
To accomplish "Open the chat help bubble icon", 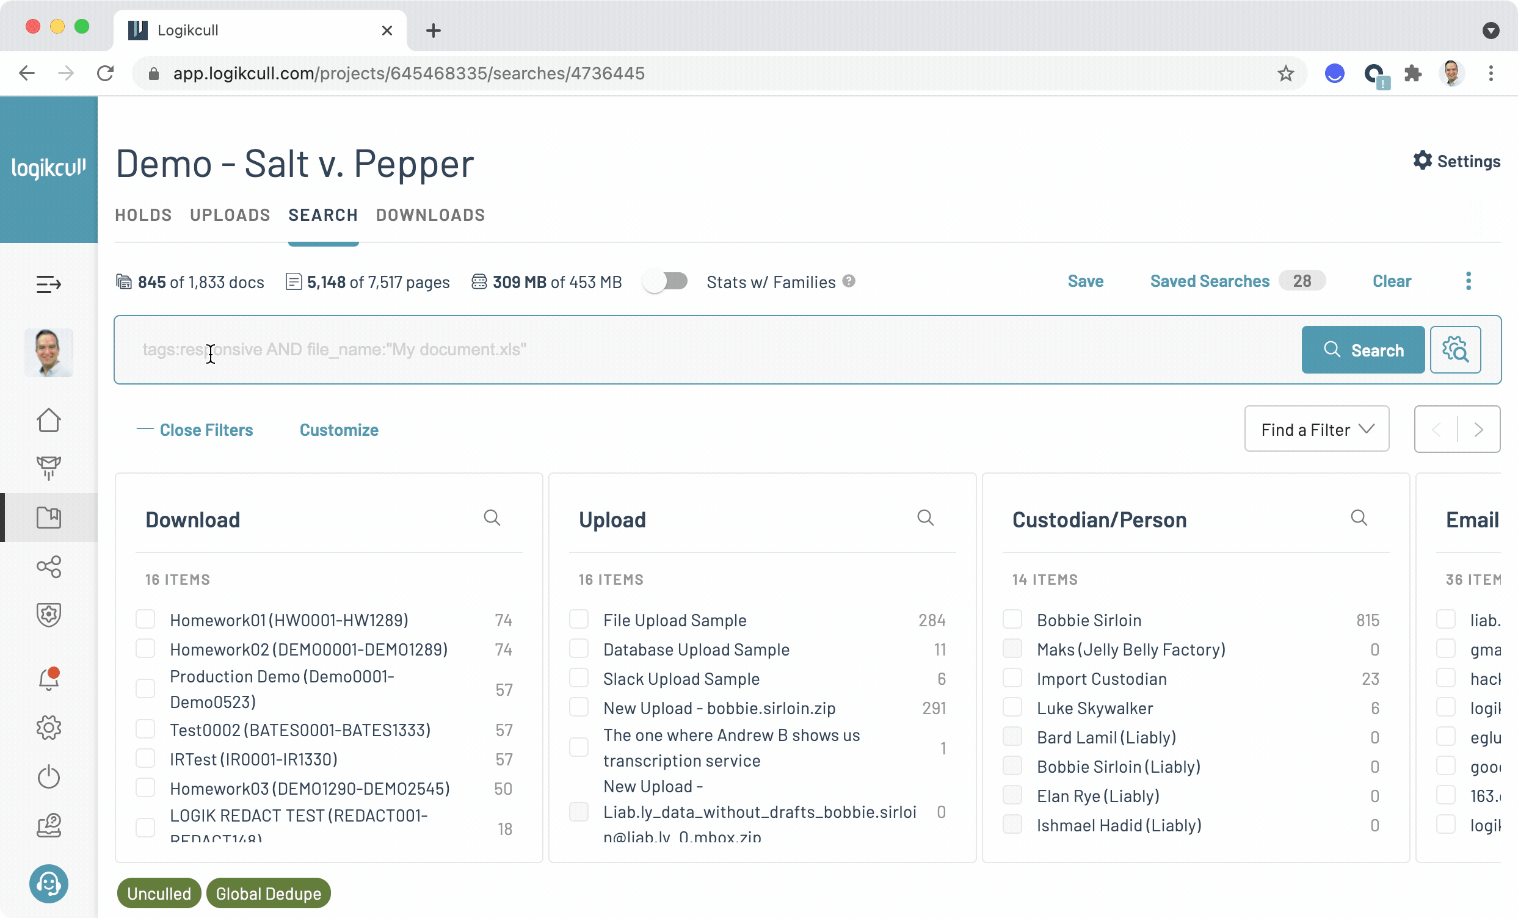I will pyautogui.click(x=48, y=884).
